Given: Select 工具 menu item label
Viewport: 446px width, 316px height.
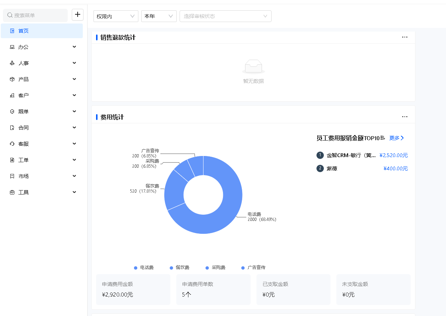Looking at the screenshot, I should pos(24,192).
